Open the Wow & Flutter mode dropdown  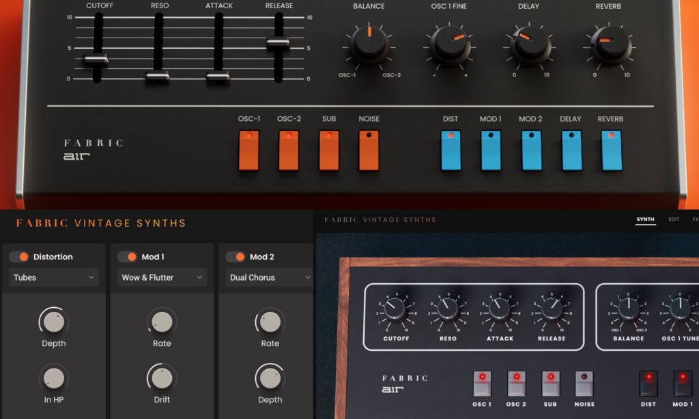161,278
